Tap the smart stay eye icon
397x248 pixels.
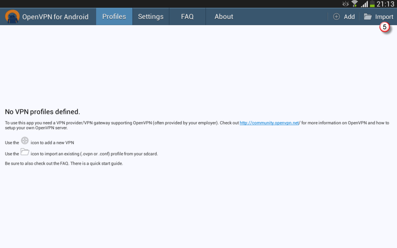pos(345,4)
